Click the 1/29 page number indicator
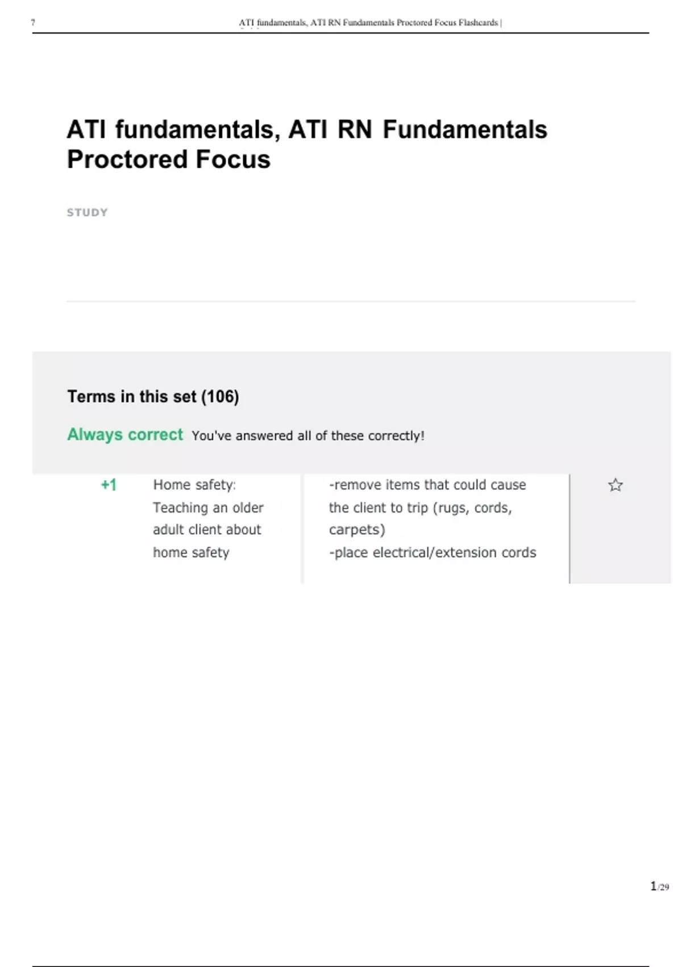The width and height of the screenshot is (682, 967). [x=659, y=886]
